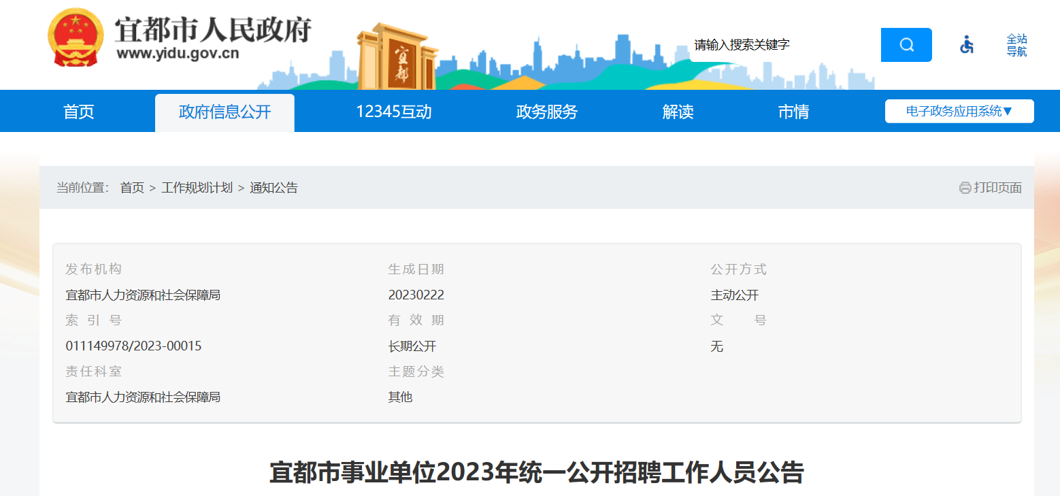The image size is (1060, 496).
Task: Navigate to the 解读 section
Action: (678, 112)
